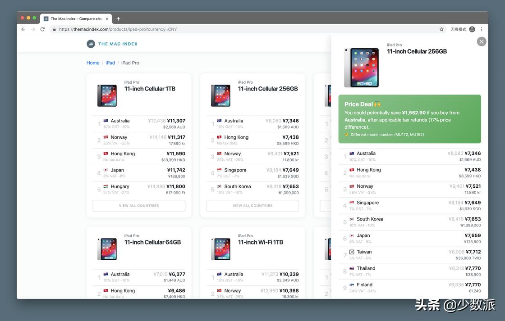Viewport: 505px width, 321px height.
Task: Click Singapore flag in Cellular 256GB card
Action: pos(219,170)
